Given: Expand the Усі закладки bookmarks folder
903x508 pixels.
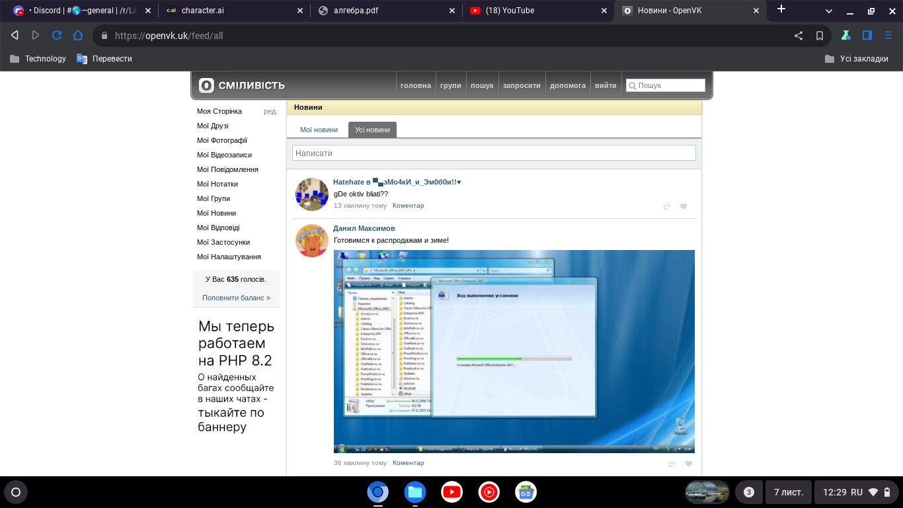Looking at the screenshot, I should (857, 59).
